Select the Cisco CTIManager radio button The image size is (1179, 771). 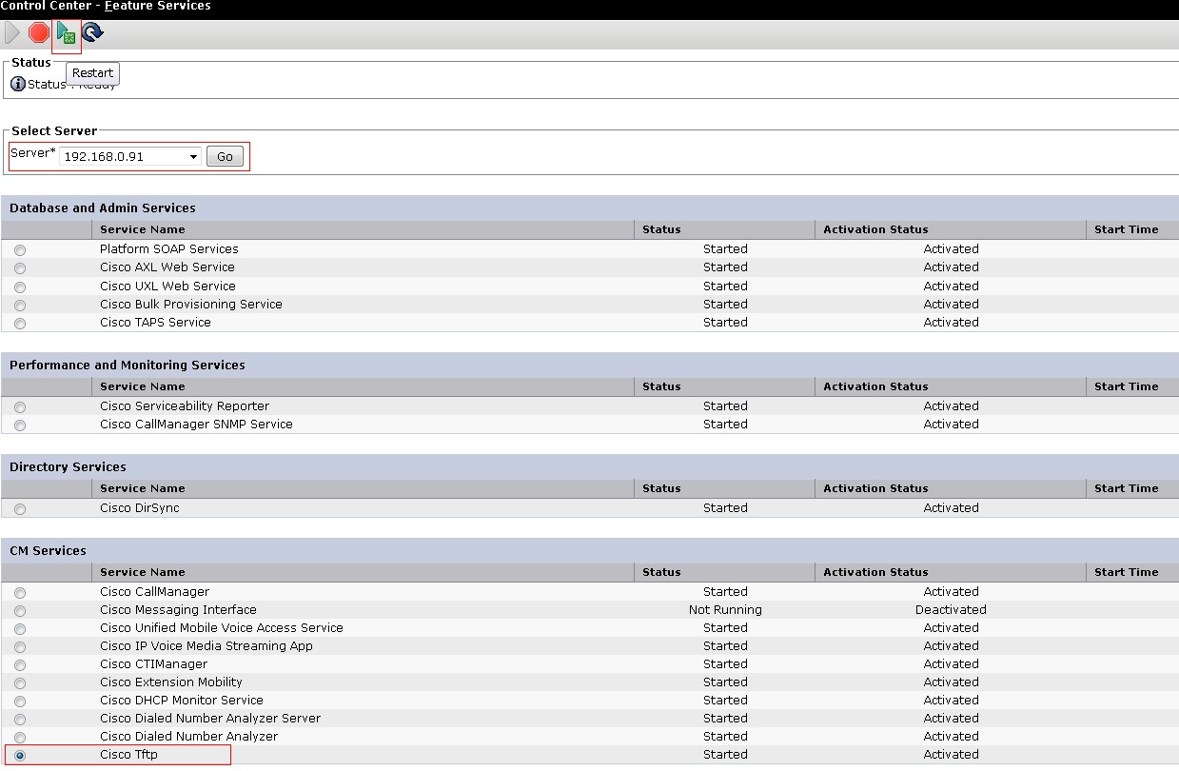click(20, 665)
